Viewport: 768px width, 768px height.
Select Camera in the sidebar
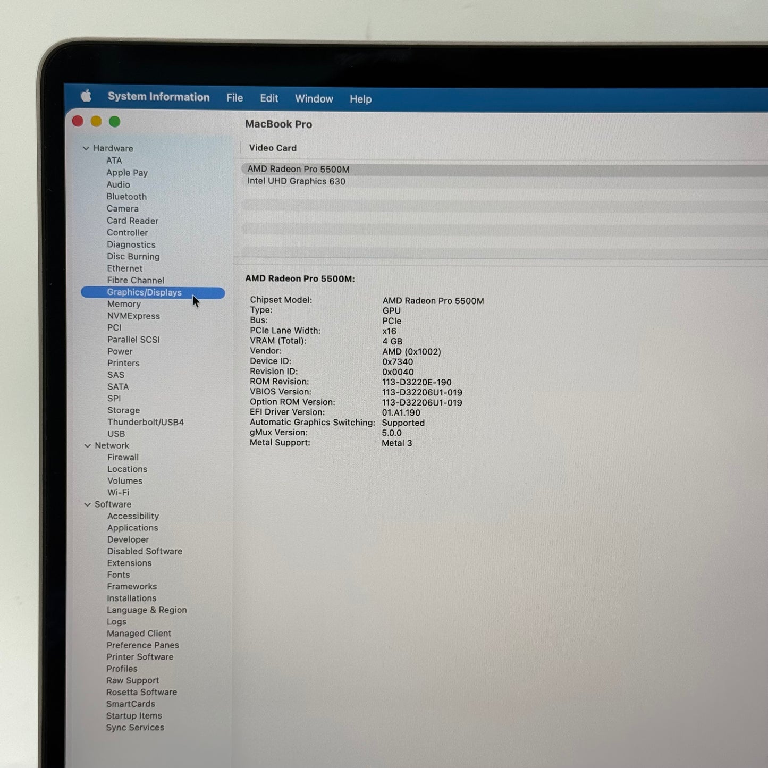click(122, 209)
